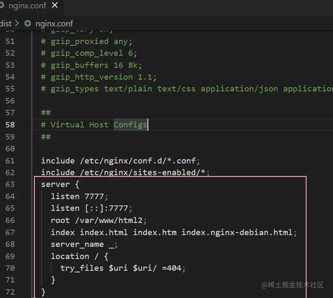This screenshot has width=333, height=298.
Task: Click the 'listen 7777;' line
Action: [x=79, y=197]
